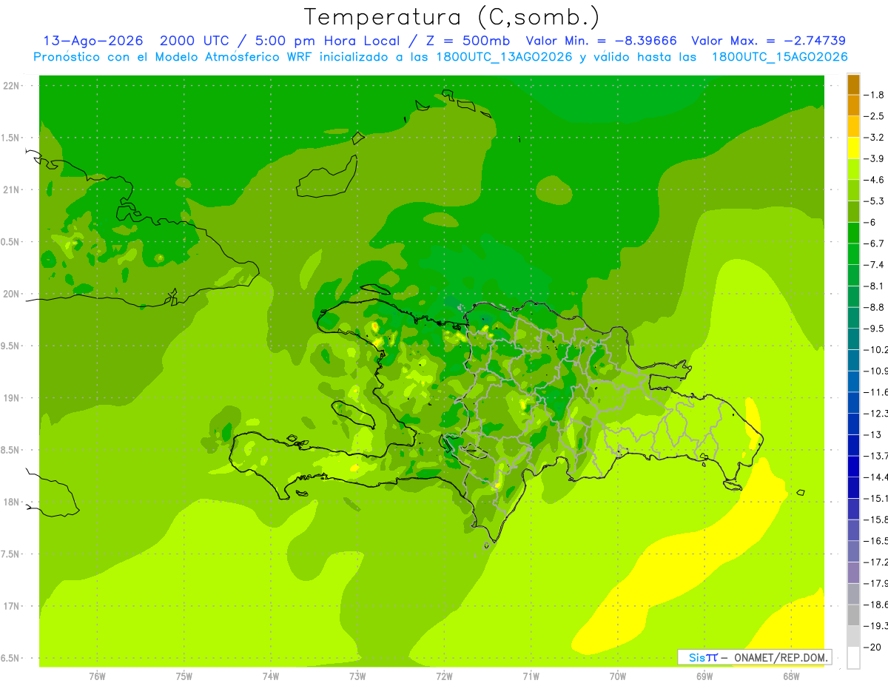Click the legend value "-1.8"
Screen dimensions: 888x686
coord(874,95)
